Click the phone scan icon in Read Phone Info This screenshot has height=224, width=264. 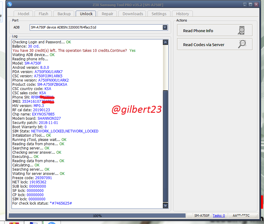tap(241, 30)
